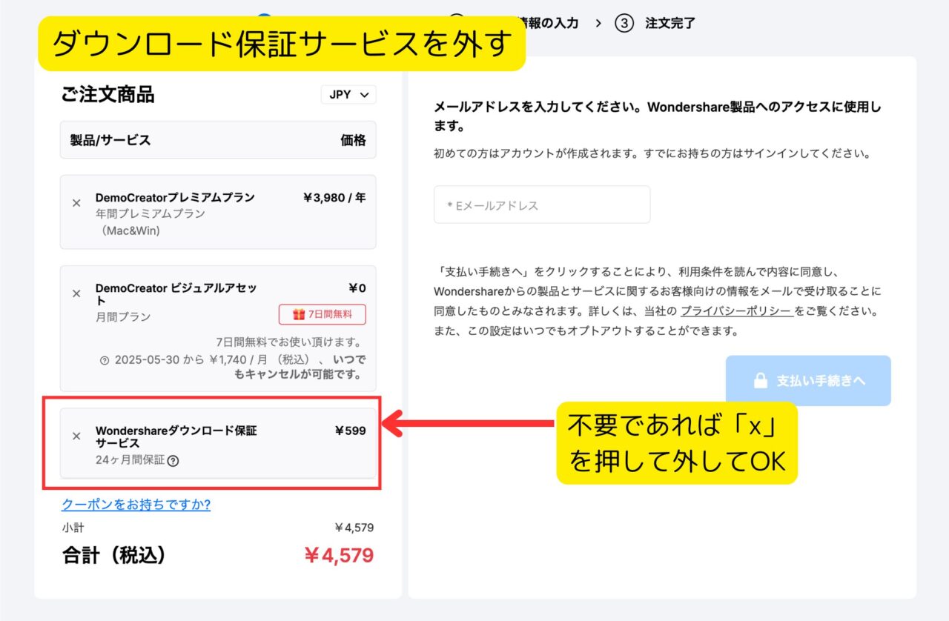The width and height of the screenshot is (949, 621).
Task: Remove DemoCreatorプレミアムプラン with its x icon
Action: (x=76, y=203)
